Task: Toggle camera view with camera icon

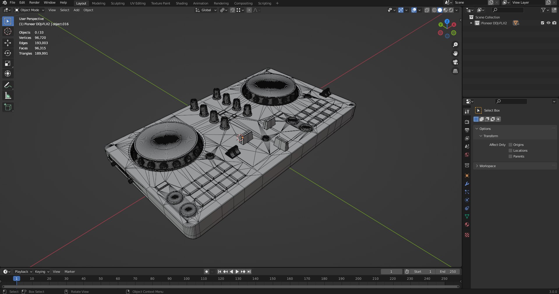Action: [455, 62]
